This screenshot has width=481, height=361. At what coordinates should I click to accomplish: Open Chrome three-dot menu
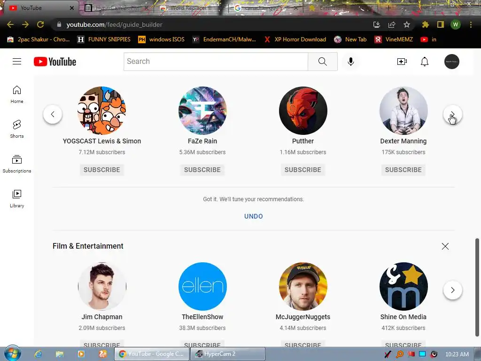click(x=471, y=24)
